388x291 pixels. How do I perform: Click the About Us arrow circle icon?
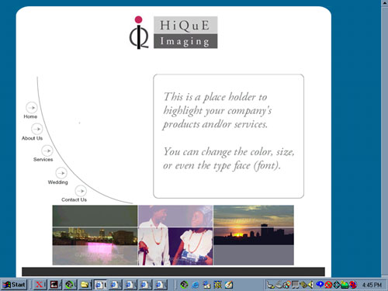(x=37, y=129)
